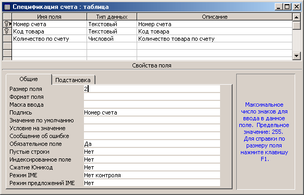Click the description cell of the Код товара row
This screenshot has height=195, width=304.
[x=215, y=31]
